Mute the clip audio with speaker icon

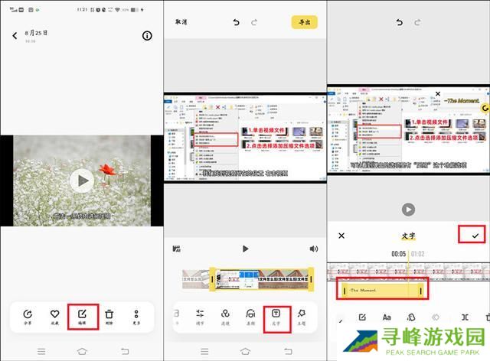[314, 249]
